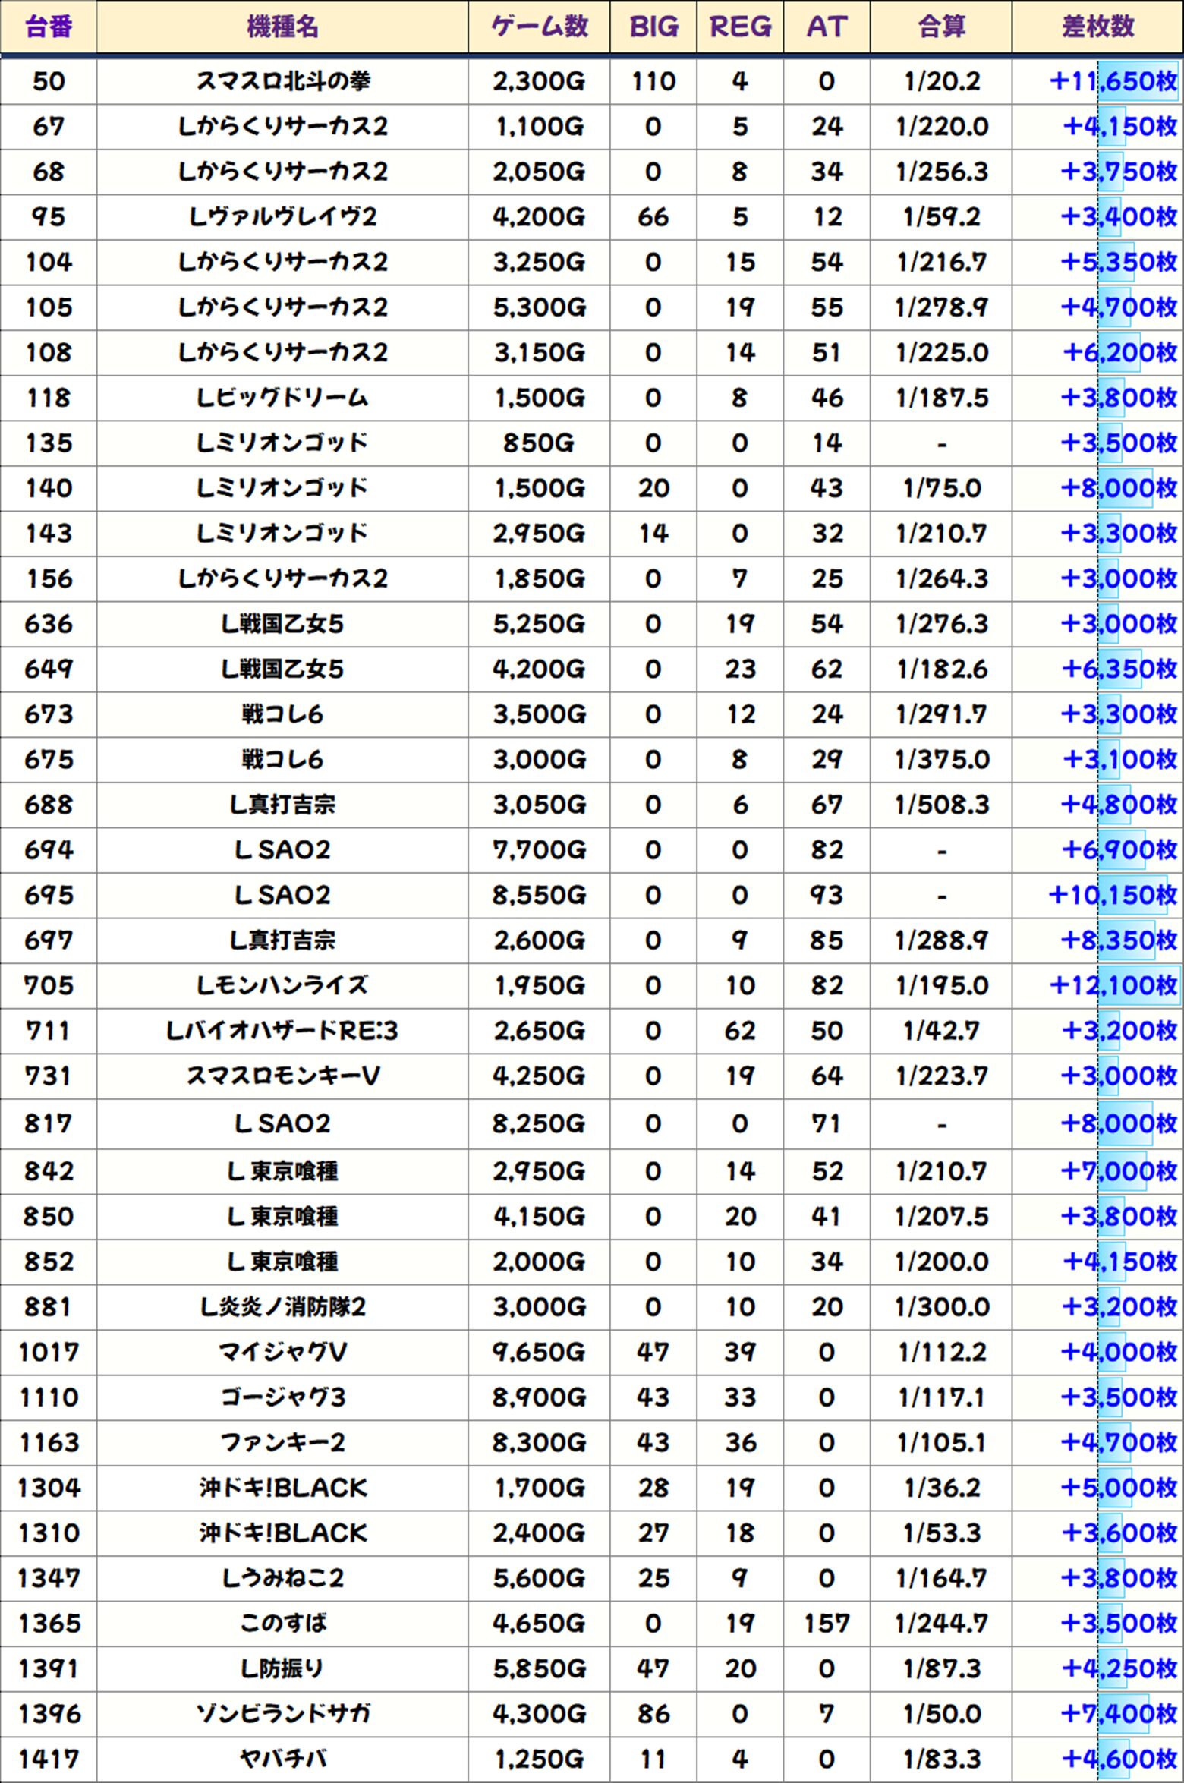Image resolution: width=1184 pixels, height=1783 pixels.
Task: Click the +5,350枚 difference value
Action: point(1119,263)
